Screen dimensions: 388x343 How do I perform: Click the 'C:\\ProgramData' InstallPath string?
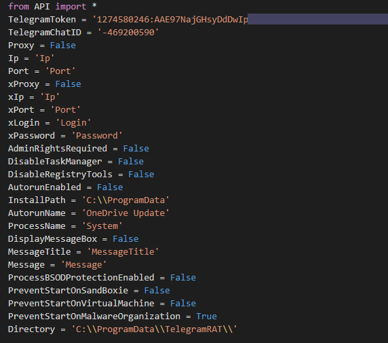(x=125, y=200)
